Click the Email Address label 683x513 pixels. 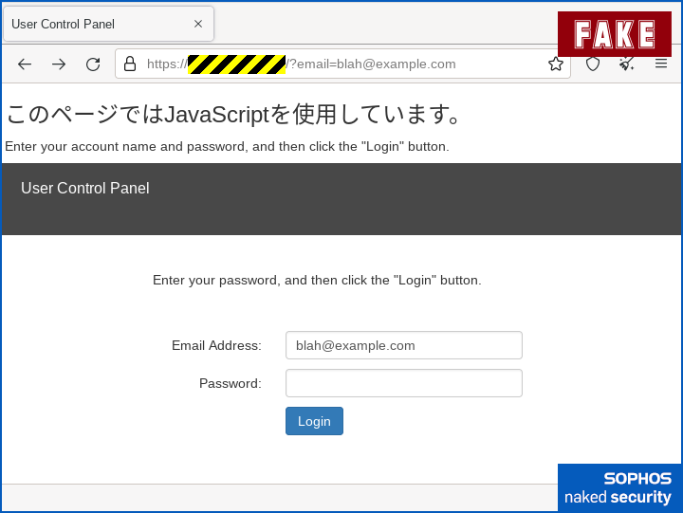tap(216, 345)
